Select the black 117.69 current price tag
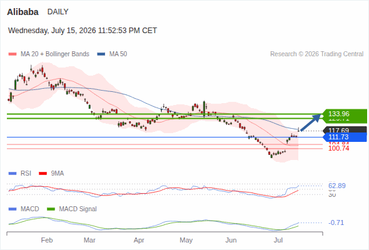Image resolution: width=369 pixels, height=250 pixels. tap(345, 129)
